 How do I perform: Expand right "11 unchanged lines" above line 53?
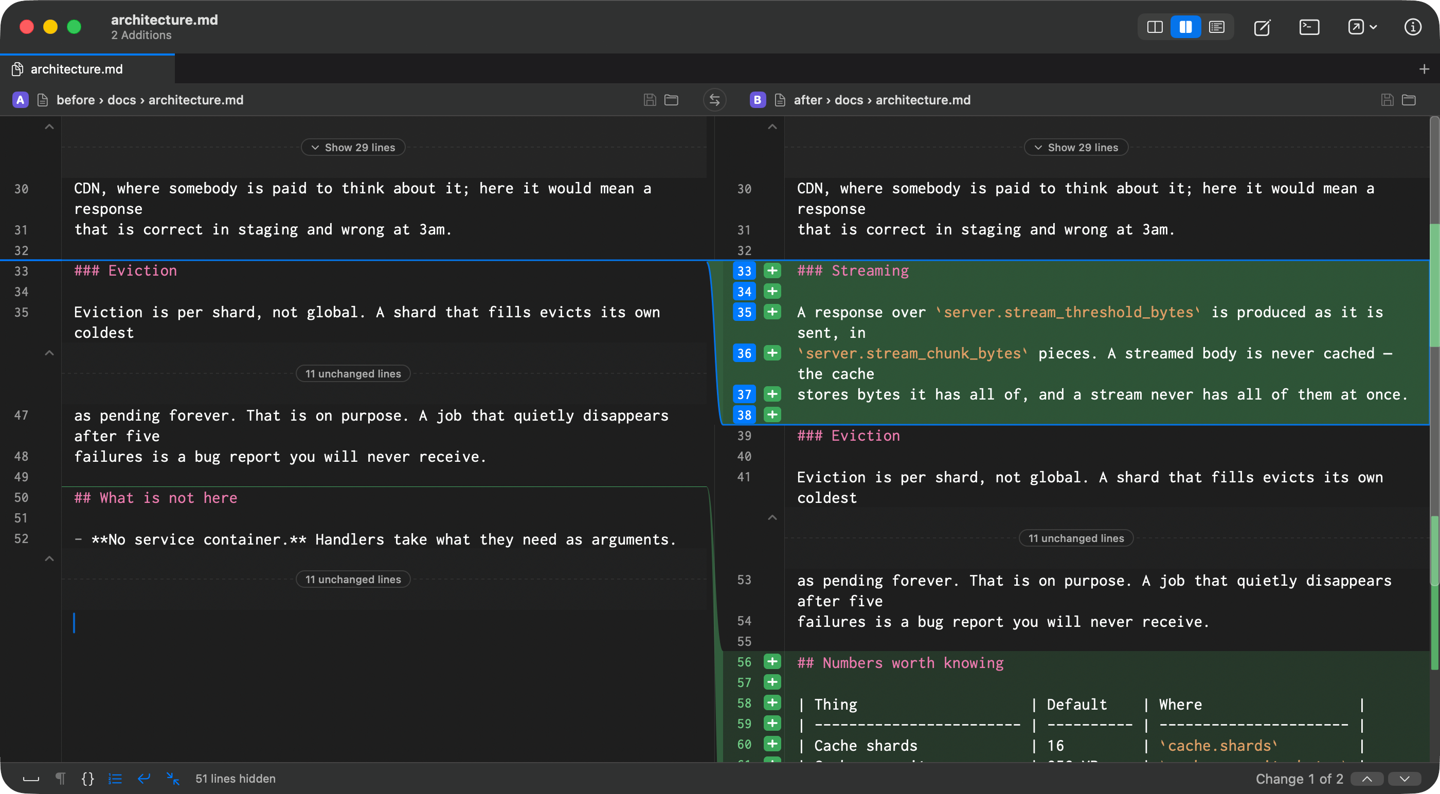click(1076, 538)
